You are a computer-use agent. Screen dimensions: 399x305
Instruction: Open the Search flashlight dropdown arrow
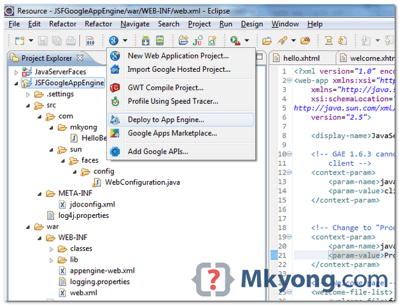pyautogui.click(x=293, y=41)
